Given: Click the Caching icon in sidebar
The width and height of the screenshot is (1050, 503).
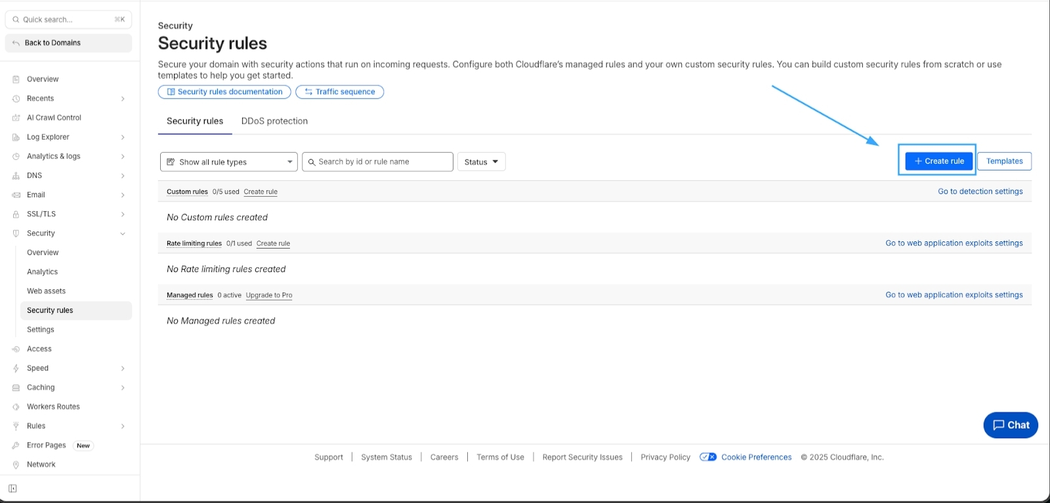Looking at the screenshot, I should pos(16,388).
